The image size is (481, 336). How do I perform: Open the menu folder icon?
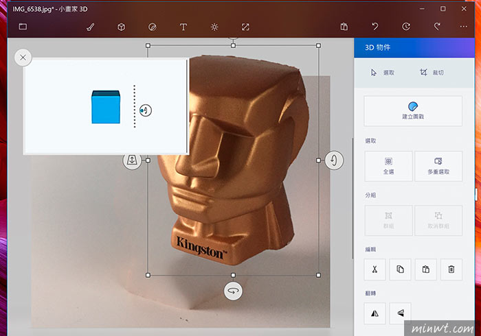pos(23,27)
